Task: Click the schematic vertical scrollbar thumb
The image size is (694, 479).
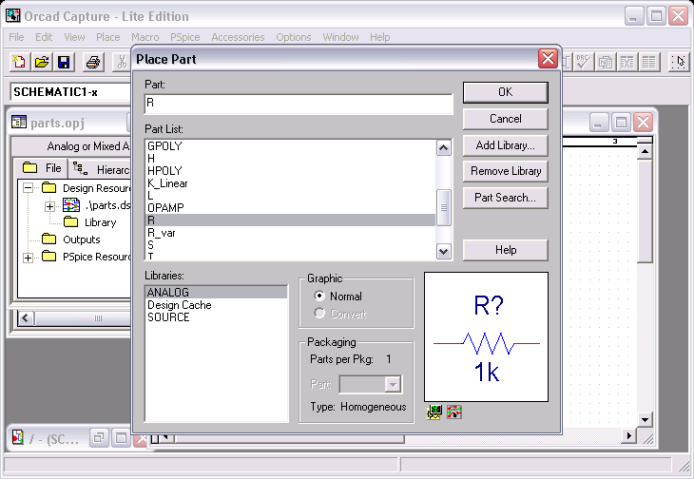Action: tap(645, 211)
